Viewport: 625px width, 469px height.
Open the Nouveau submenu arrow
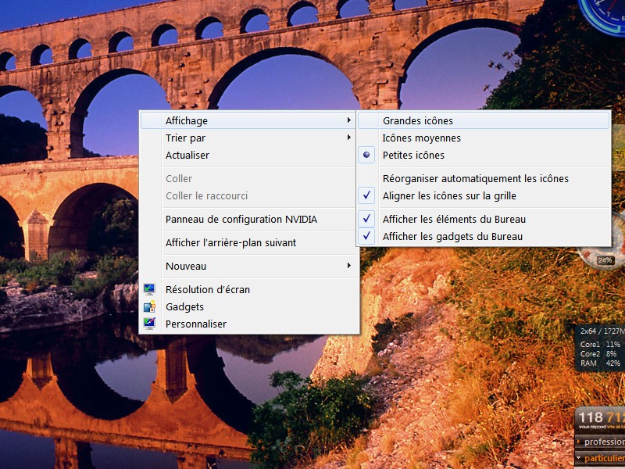(348, 266)
